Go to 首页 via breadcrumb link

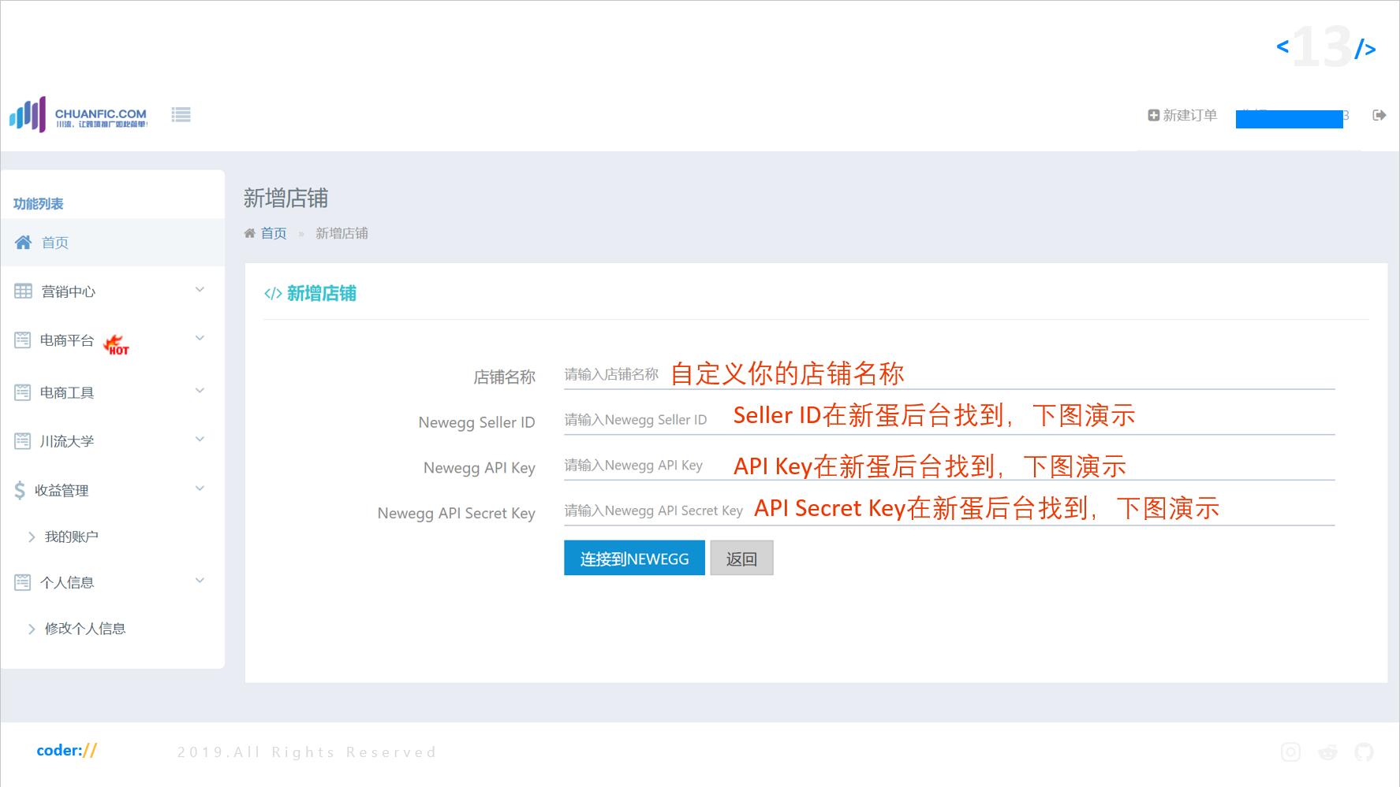[x=274, y=233]
